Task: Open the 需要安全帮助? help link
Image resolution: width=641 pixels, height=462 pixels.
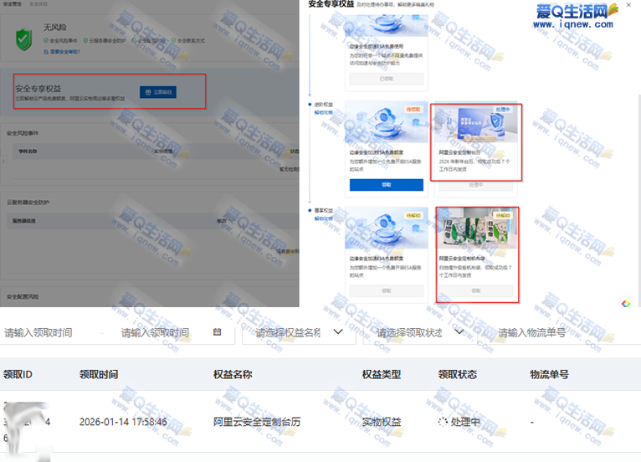Action: coord(62,52)
